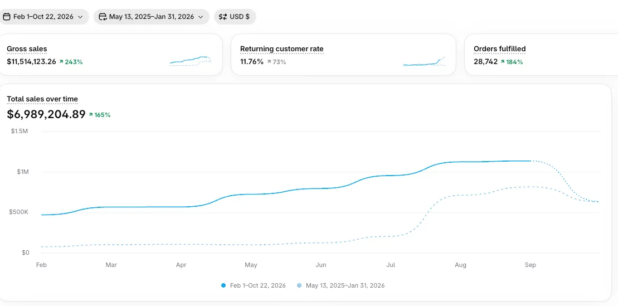The width and height of the screenshot is (618, 306).
Task: Open the Orders fulfilled card title
Action: coord(500,49)
